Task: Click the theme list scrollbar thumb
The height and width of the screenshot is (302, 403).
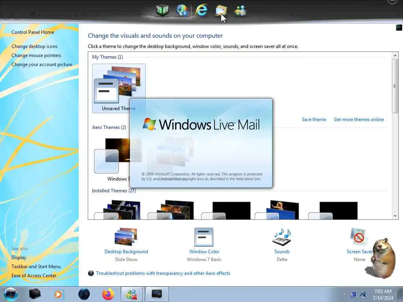Action: click(395, 86)
